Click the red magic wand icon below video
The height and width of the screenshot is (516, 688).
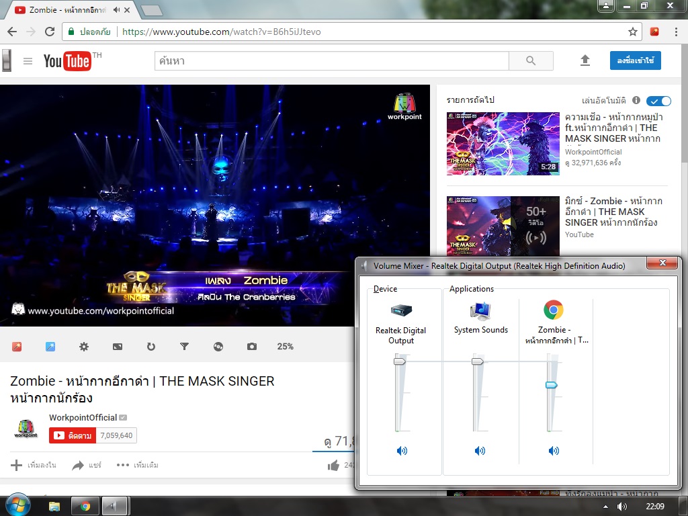(x=17, y=347)
